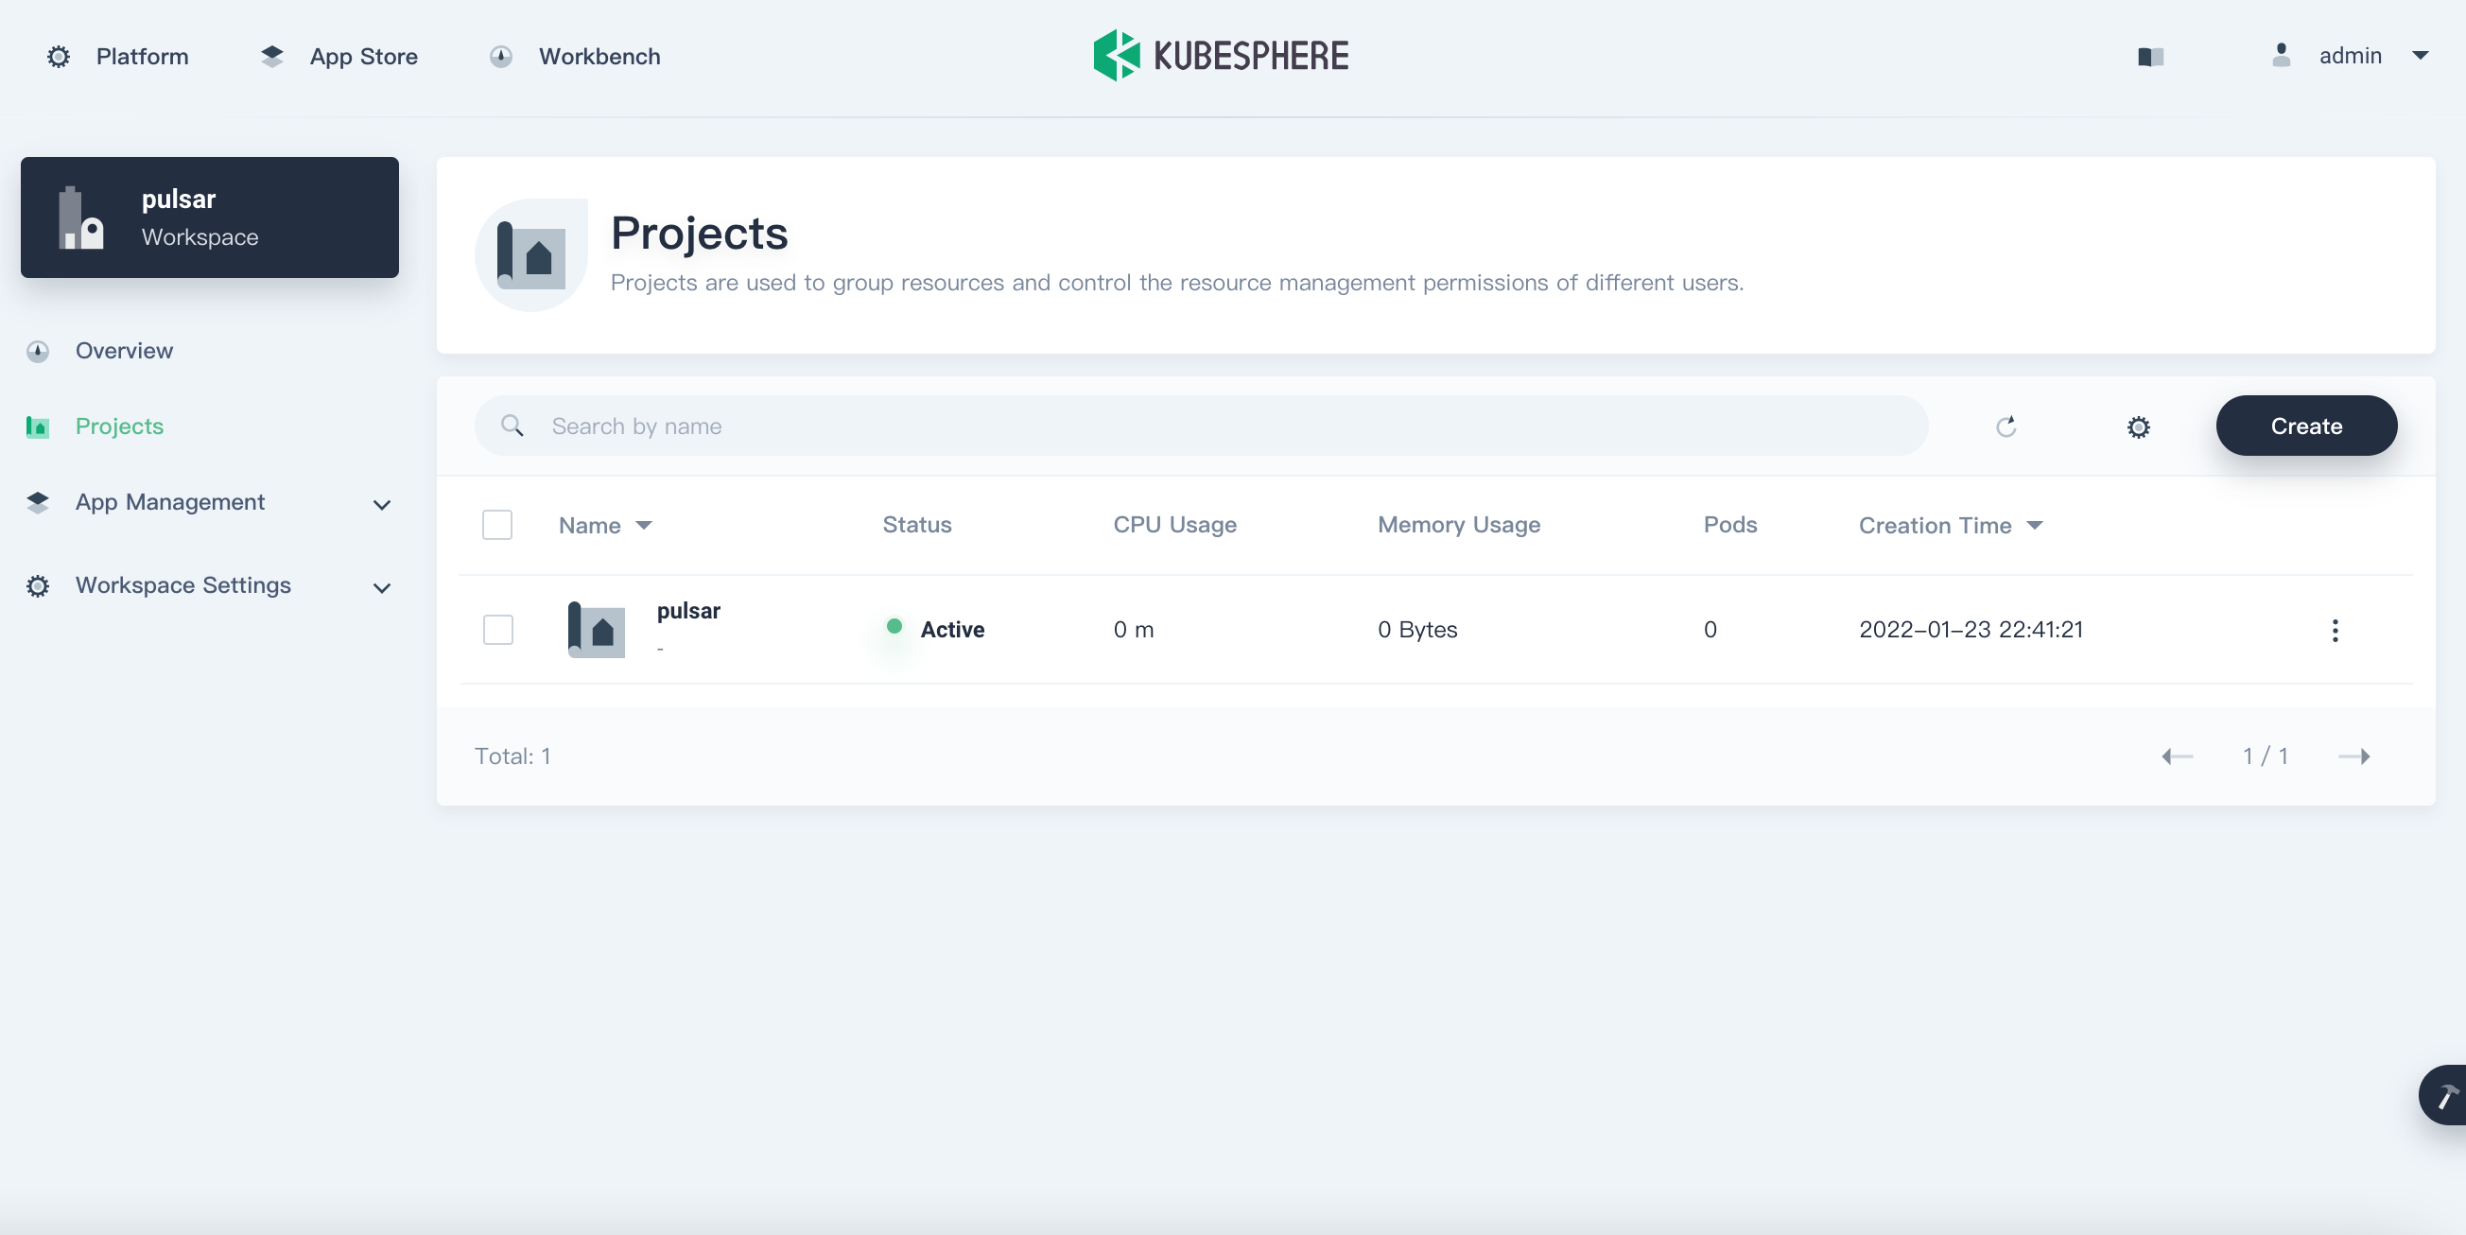Open the App Store menu
2466x1235 pixels.
[x=363, y=57]
